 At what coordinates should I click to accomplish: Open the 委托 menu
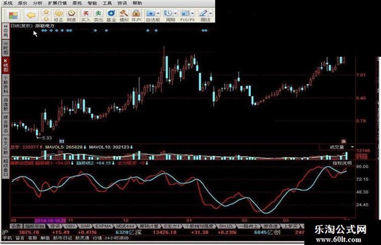[77, 3]
